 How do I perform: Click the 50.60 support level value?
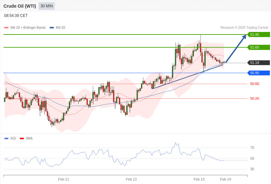[x=255, y=84]
